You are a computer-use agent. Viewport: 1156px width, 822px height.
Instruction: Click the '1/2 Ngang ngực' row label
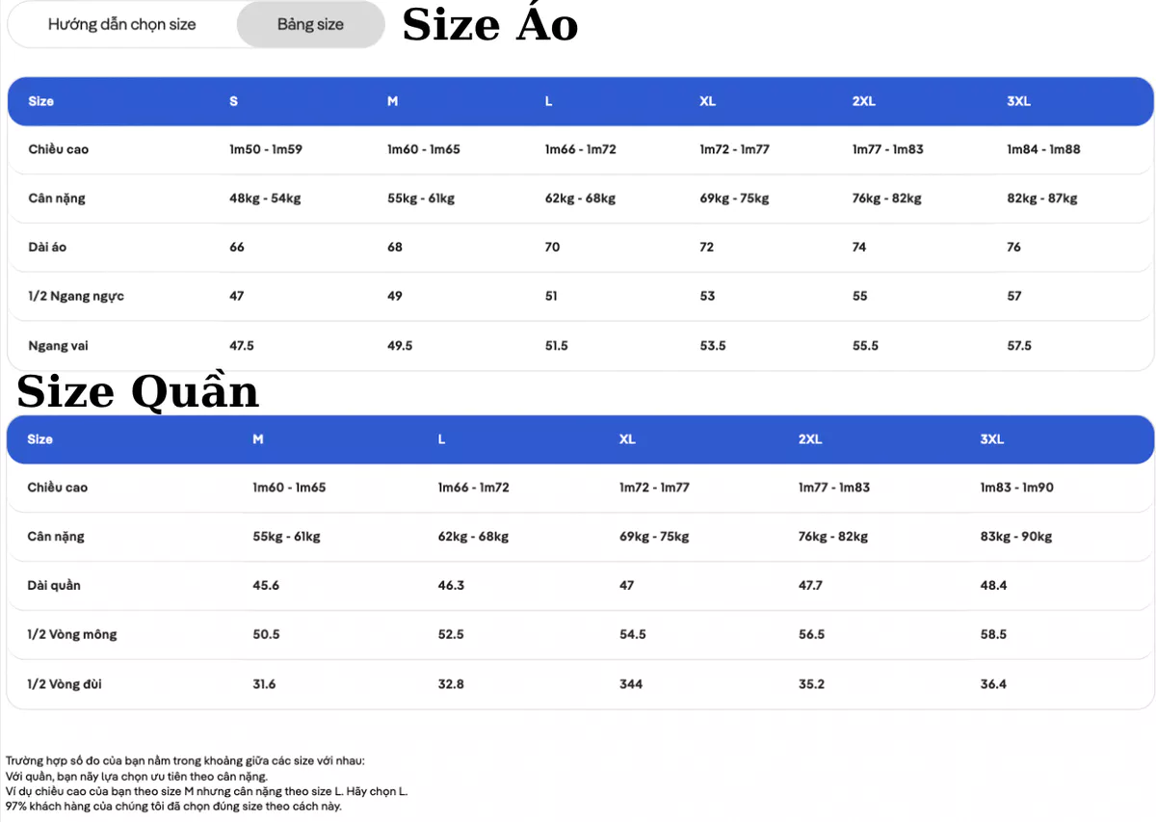pos(76,296)
